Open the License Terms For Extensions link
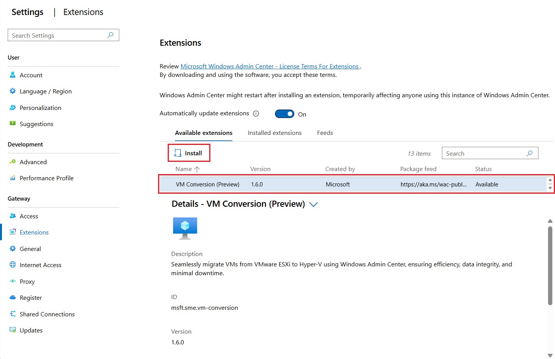555x359 pixels. click(270, 66)
